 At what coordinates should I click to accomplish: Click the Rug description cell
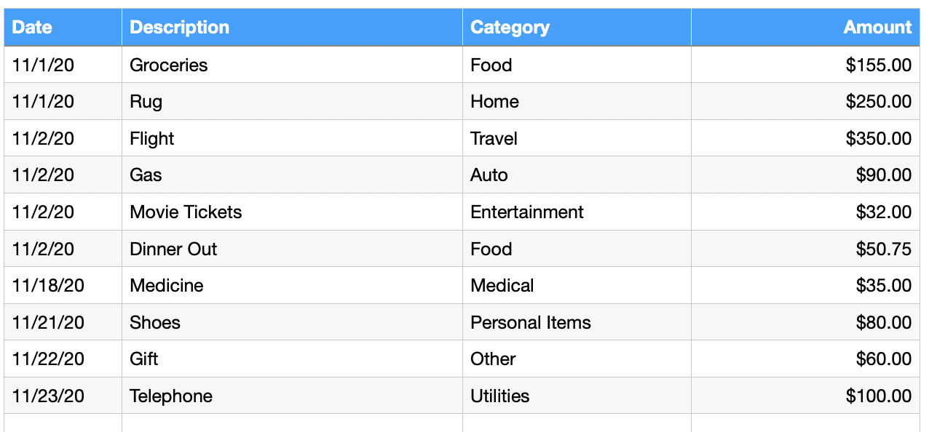[x=146, y=102]
